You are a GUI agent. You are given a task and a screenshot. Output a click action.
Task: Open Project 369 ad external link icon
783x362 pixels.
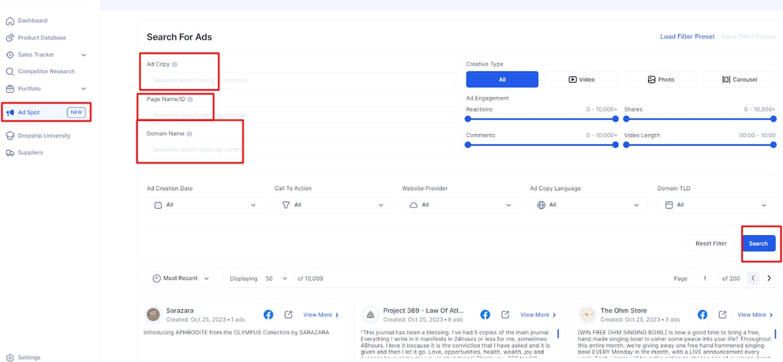click(505, 314)
